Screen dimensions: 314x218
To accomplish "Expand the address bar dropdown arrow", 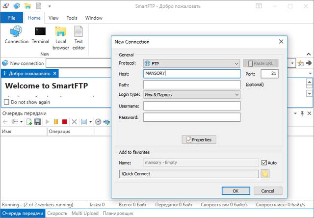I will click(292, 63).
